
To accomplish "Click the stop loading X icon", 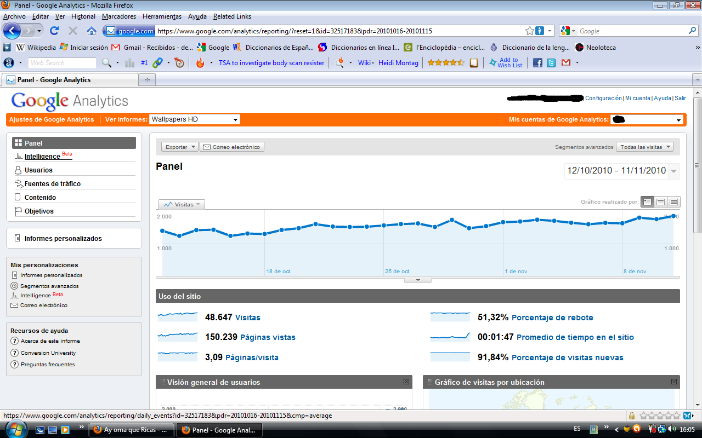I will pos(72,31).
